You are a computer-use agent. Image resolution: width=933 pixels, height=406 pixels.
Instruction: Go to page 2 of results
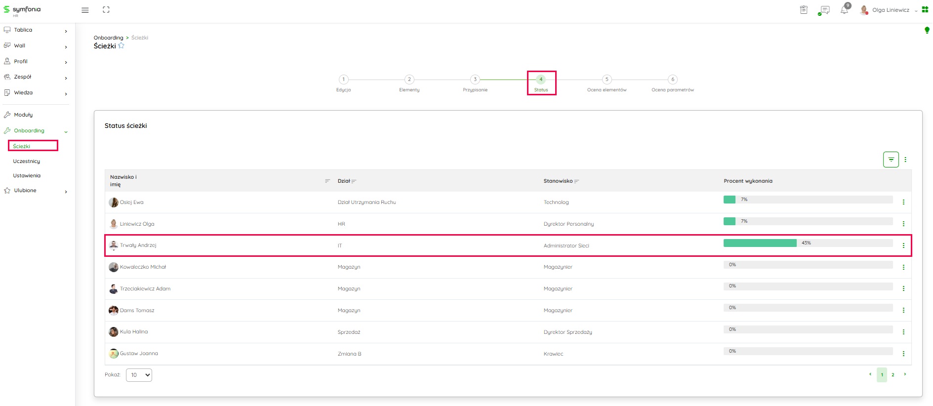coord(892,375)
